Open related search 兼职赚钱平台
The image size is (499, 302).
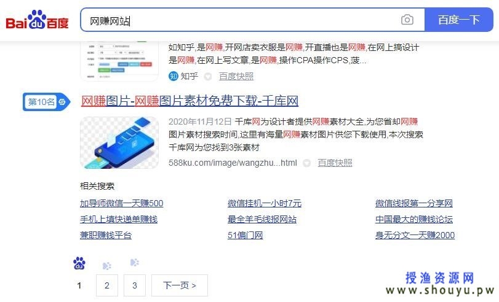click(106, 235)
